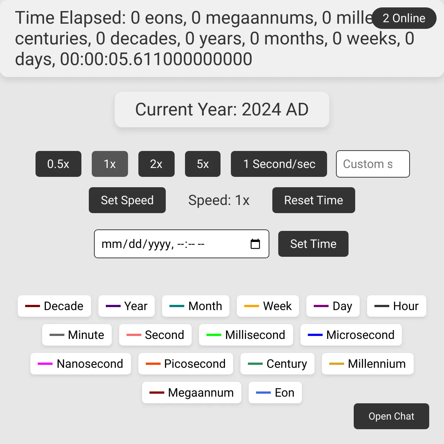Viewport: 444px width, 444px height.
Task: Reset the elapsed time
Action: tap(314, 200)
